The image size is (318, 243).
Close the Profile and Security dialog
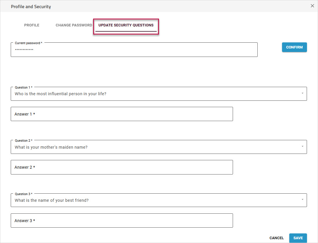(x=312, y=6)
